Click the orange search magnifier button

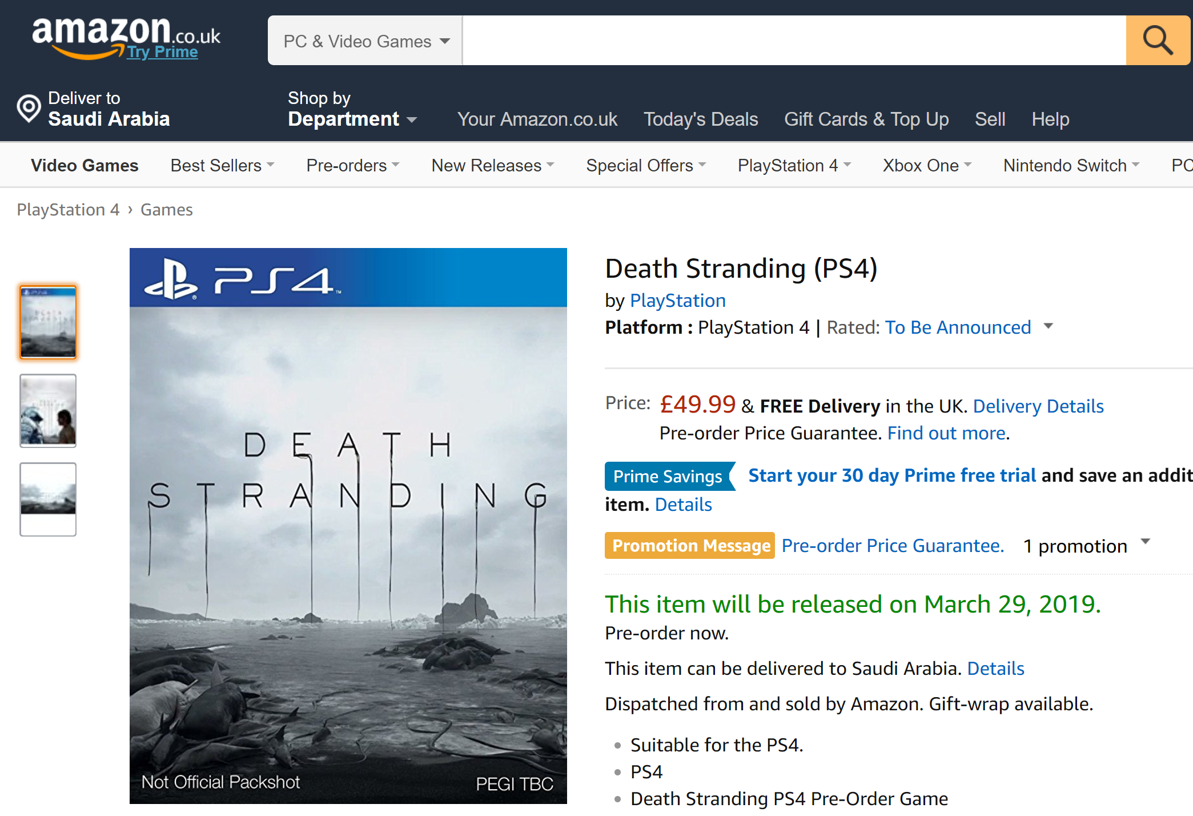[1158, 40]
